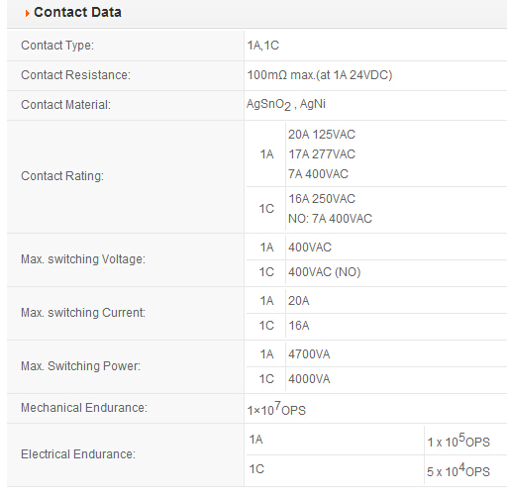Click the Contact Rating label
507x496 pixels.
point(62,176)
